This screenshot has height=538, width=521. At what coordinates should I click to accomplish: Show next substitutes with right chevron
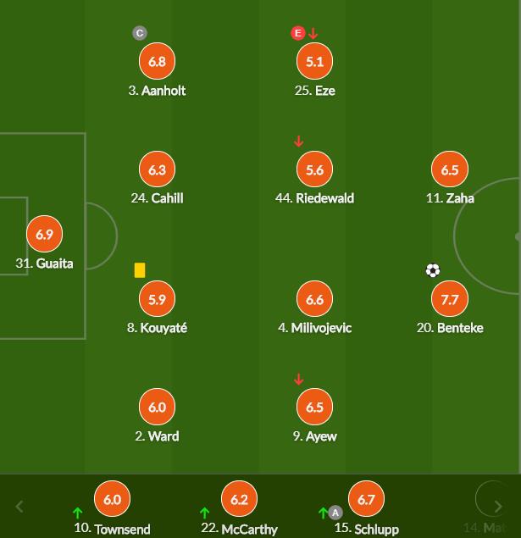(498, 506)
